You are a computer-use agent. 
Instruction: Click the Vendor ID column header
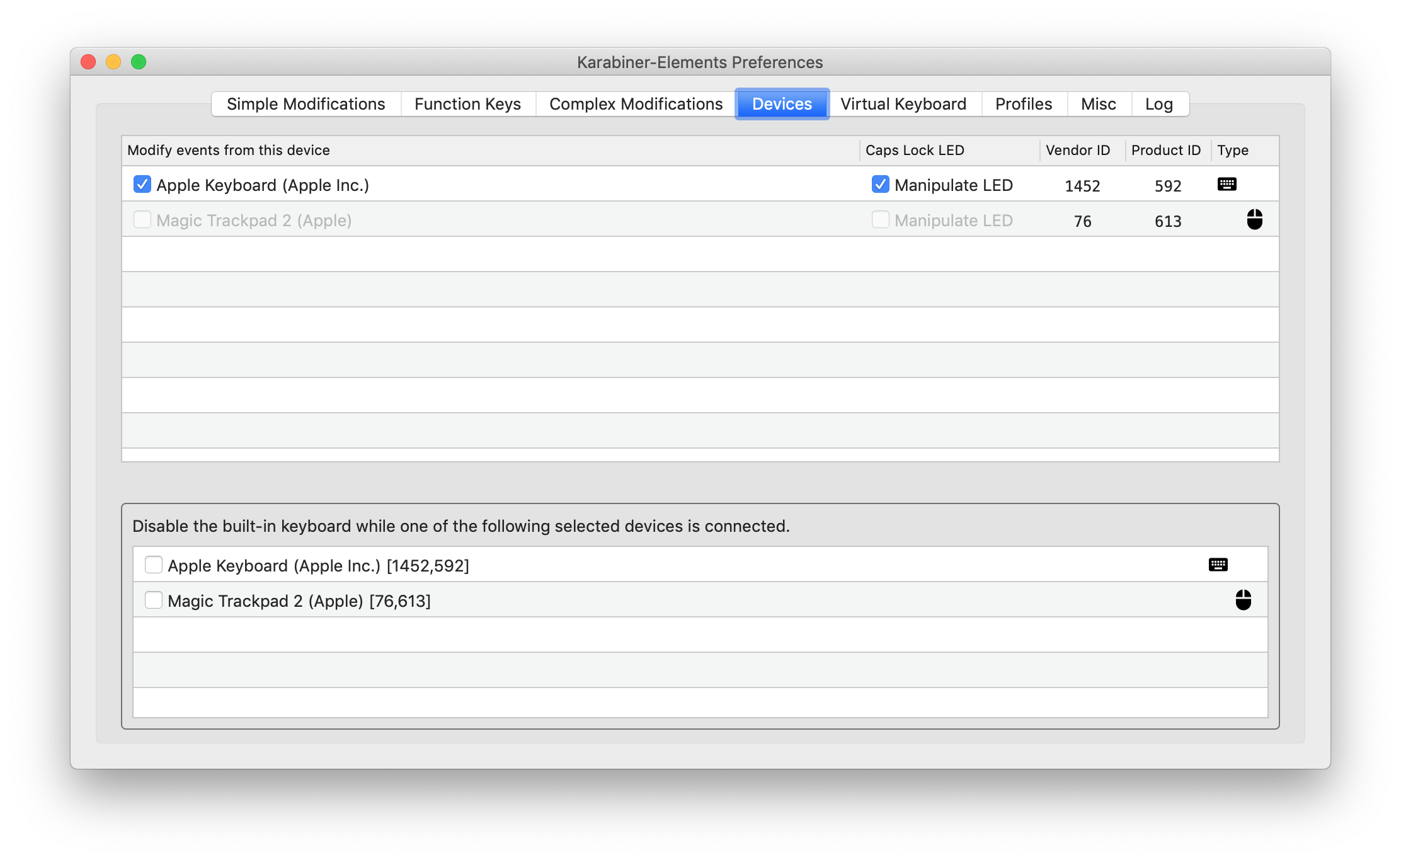click(1077, 151)
